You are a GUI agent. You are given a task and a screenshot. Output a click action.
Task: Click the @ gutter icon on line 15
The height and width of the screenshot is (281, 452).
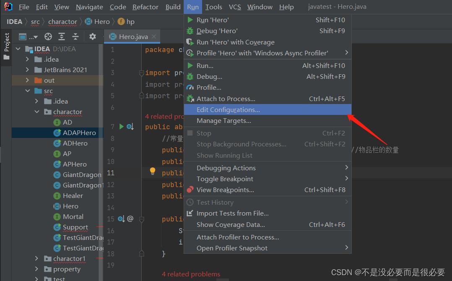click(130, 219)
